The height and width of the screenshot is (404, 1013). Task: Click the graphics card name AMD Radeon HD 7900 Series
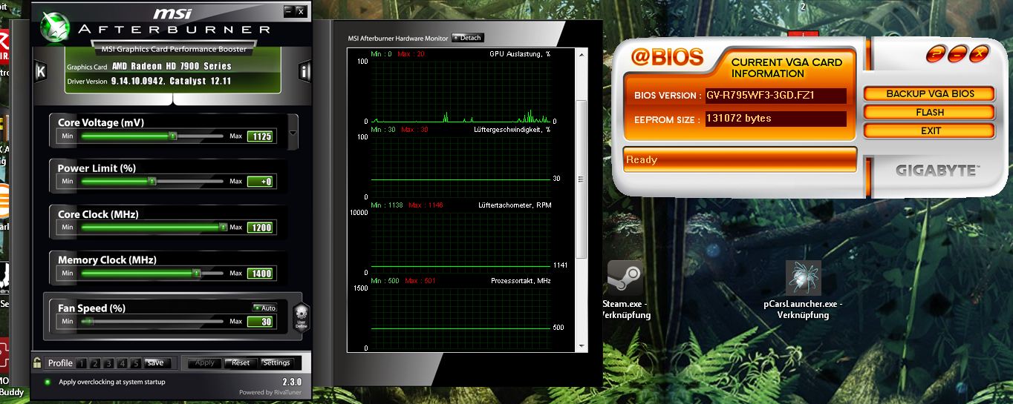172,67
